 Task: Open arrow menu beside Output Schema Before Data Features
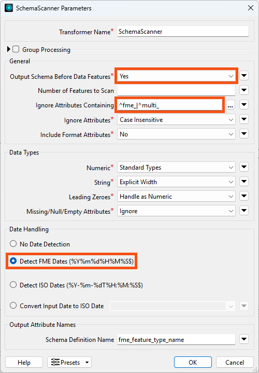tap(244, 76)
